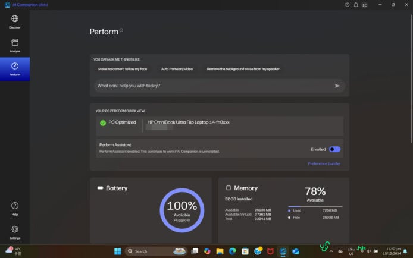Send the prompt with the arrow icon

coord(337,86)
